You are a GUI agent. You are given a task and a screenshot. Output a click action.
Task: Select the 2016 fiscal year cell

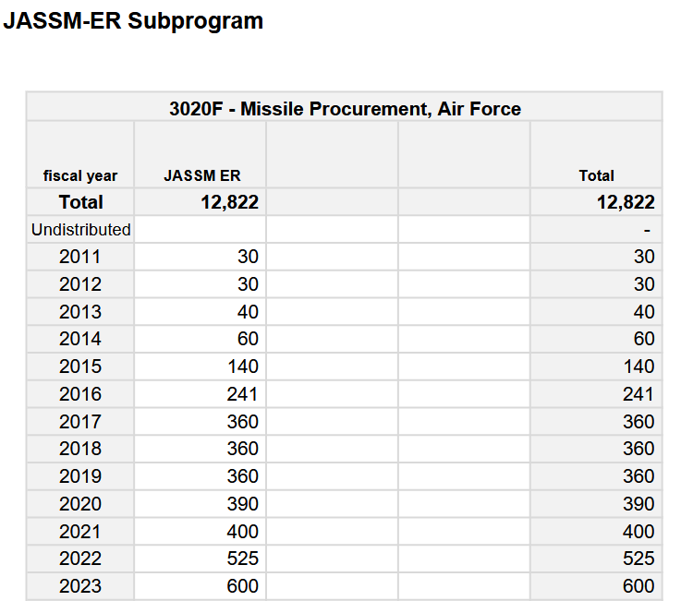(x=80, y=394)
